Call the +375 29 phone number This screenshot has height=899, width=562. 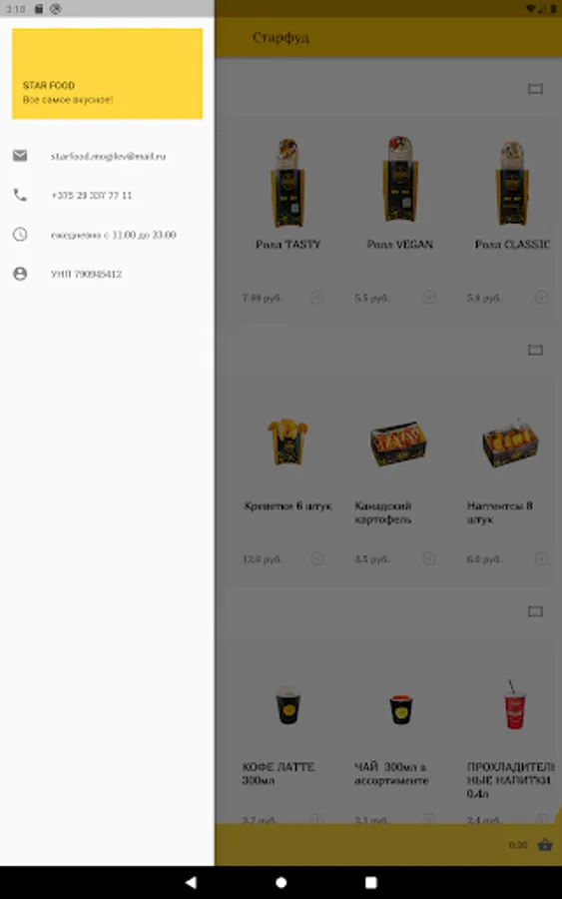[92, 195]
